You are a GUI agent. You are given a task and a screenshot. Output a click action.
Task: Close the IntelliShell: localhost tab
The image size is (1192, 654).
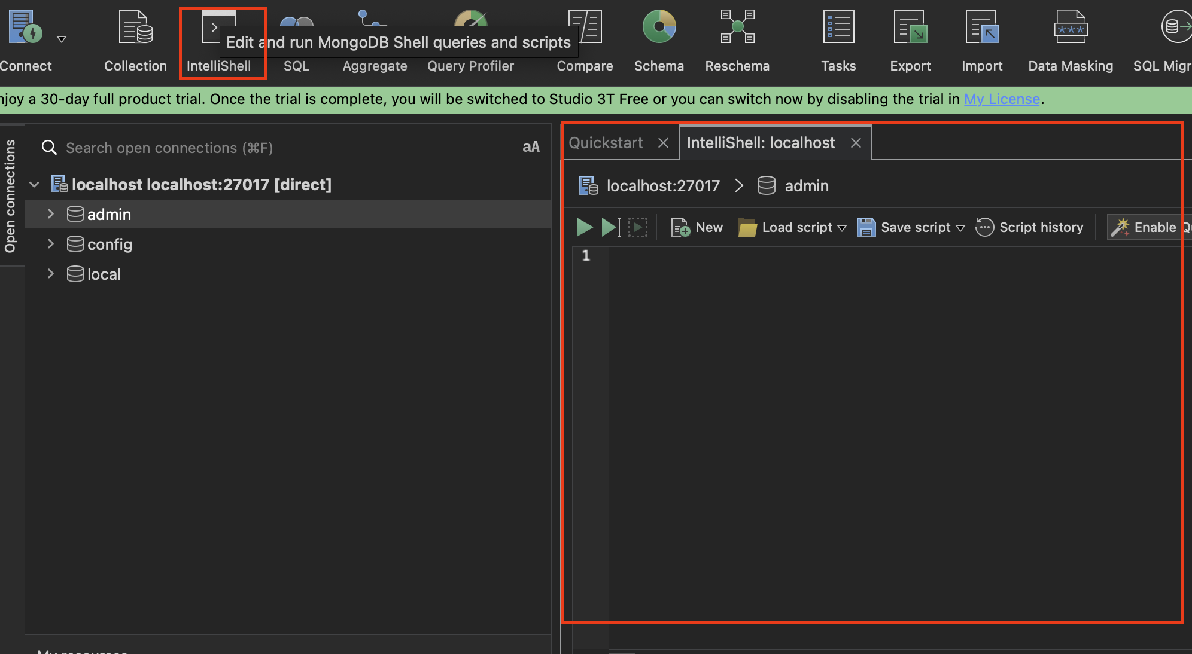point(856,143)
